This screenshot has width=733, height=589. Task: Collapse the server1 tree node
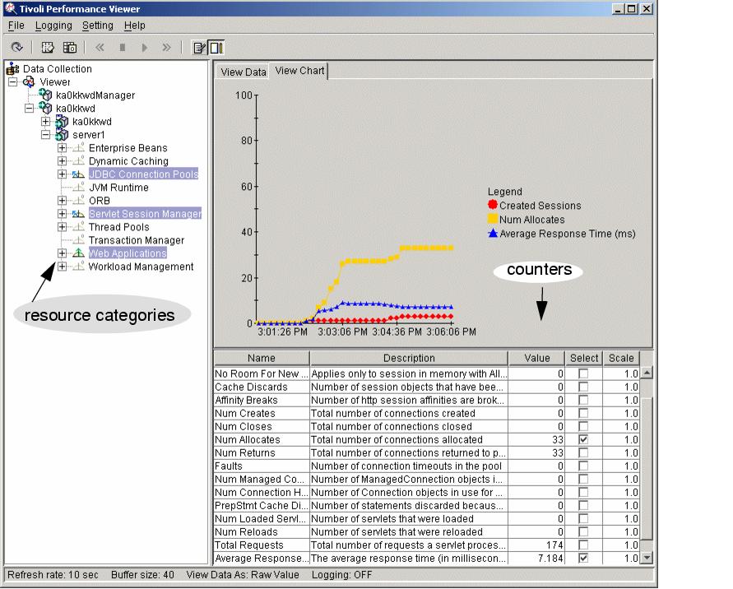[x=45, y=135]
